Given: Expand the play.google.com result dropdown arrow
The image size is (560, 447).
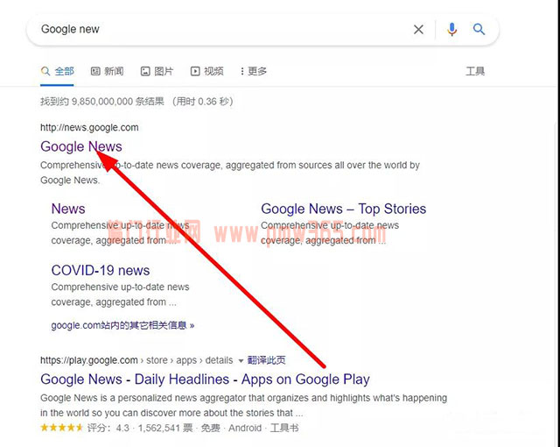Looking at the screenshot, I should (241, 361).
